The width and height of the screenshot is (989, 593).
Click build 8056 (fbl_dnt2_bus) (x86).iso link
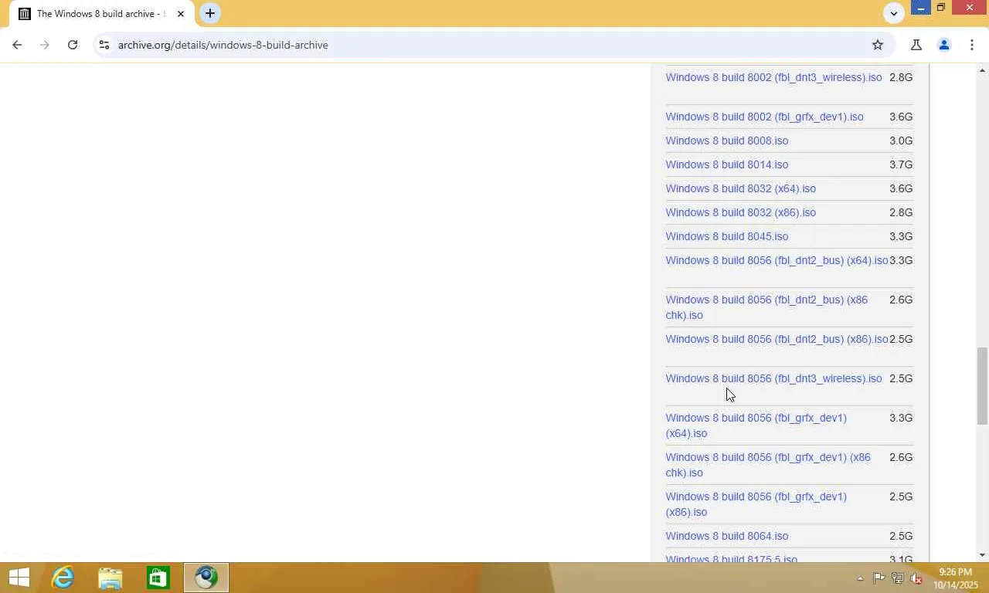coord(777,339)
